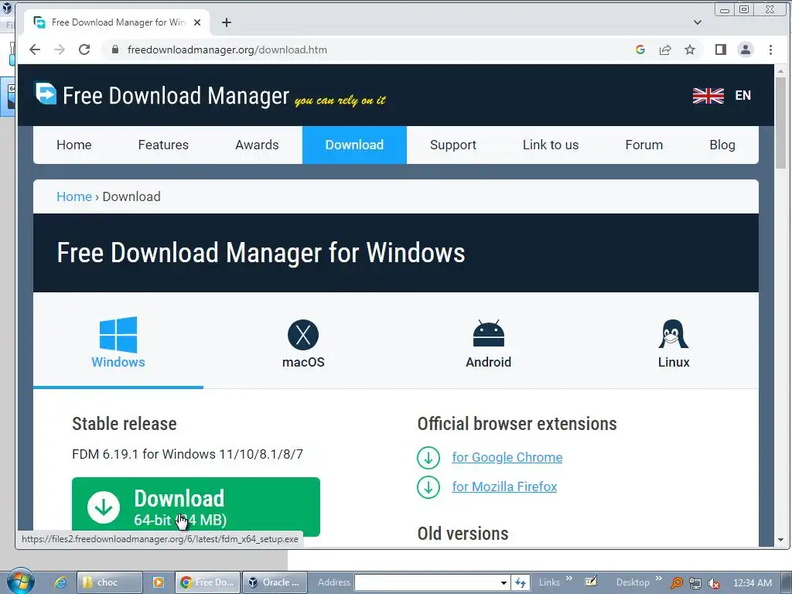The image size is (792, 594).
Task: Click download arrow icon beside Mozilla Firefox
Action: [428, 487]
